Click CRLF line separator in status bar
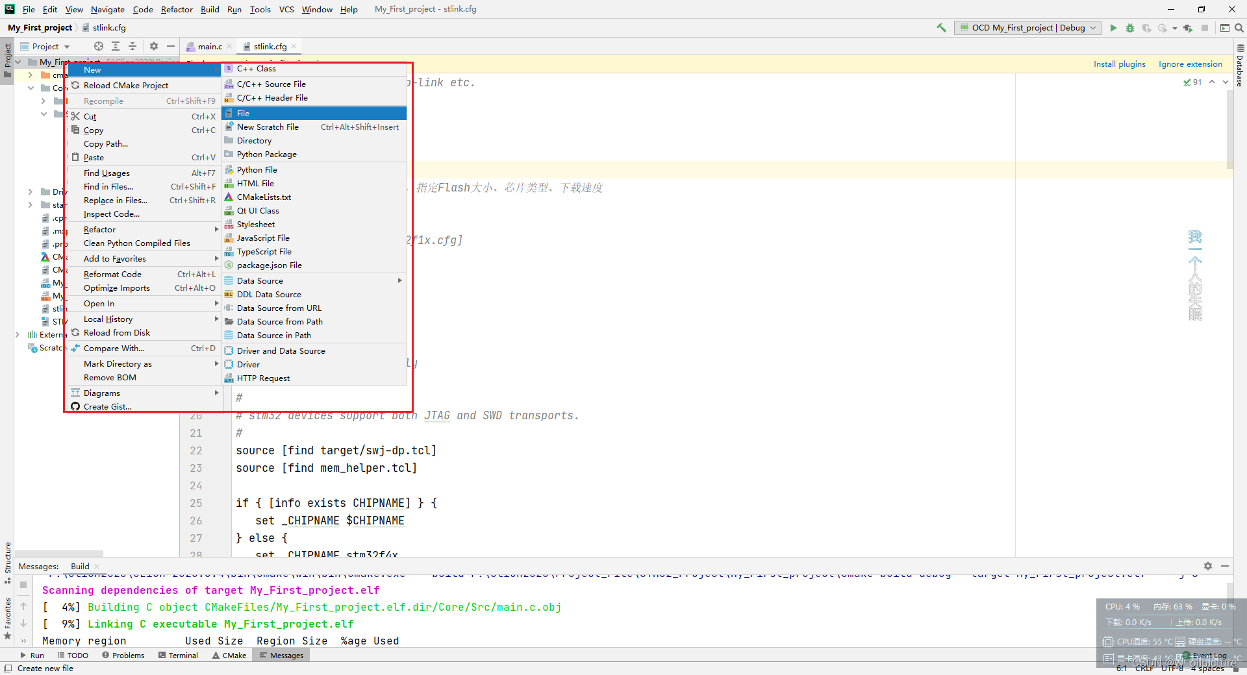Viewport: 1247px width, 675px height. pyautogui.click(x=1144, y=669)
